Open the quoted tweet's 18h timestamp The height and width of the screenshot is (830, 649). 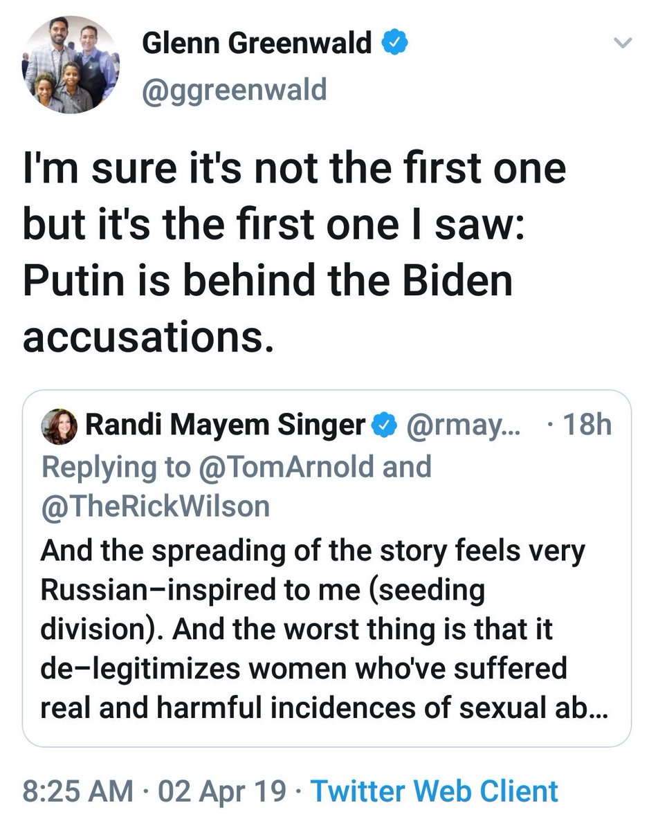588,426
